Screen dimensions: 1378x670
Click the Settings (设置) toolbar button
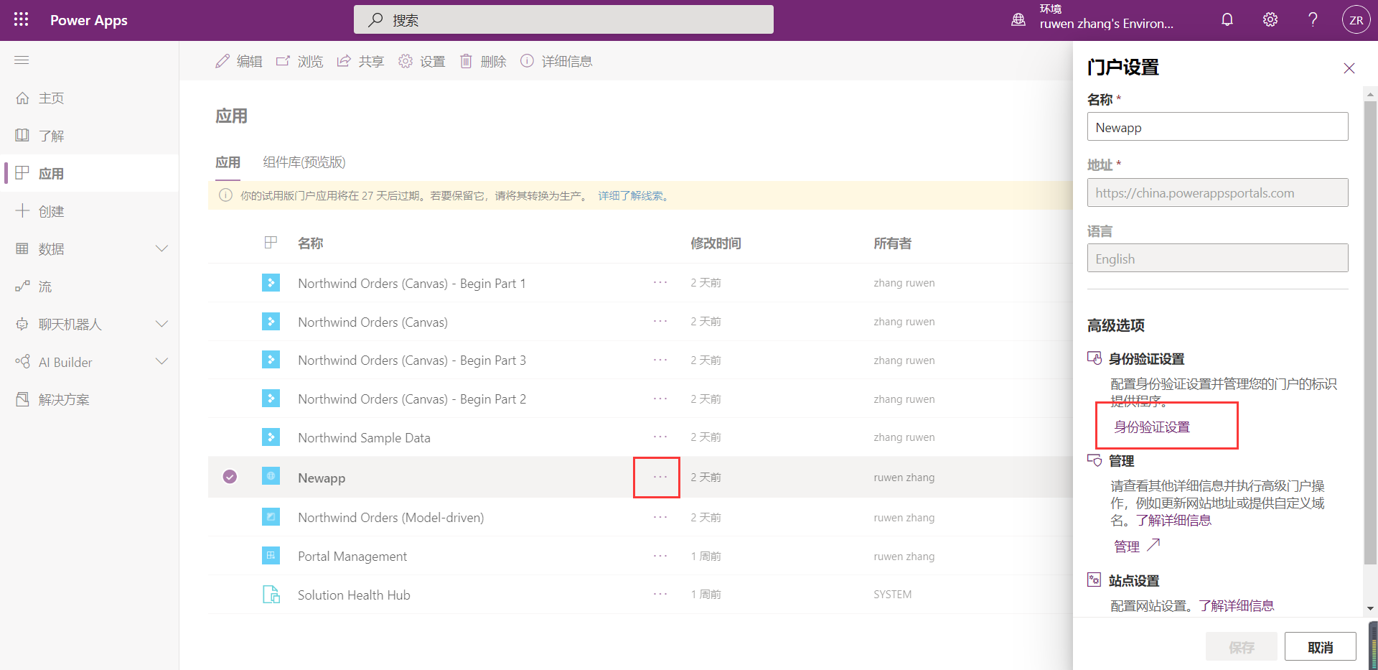pyautogui.click(x=422, y=61)
